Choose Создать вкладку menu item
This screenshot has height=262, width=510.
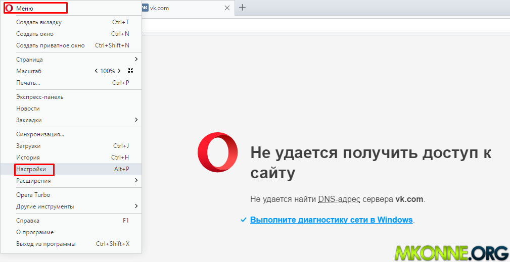71,22
